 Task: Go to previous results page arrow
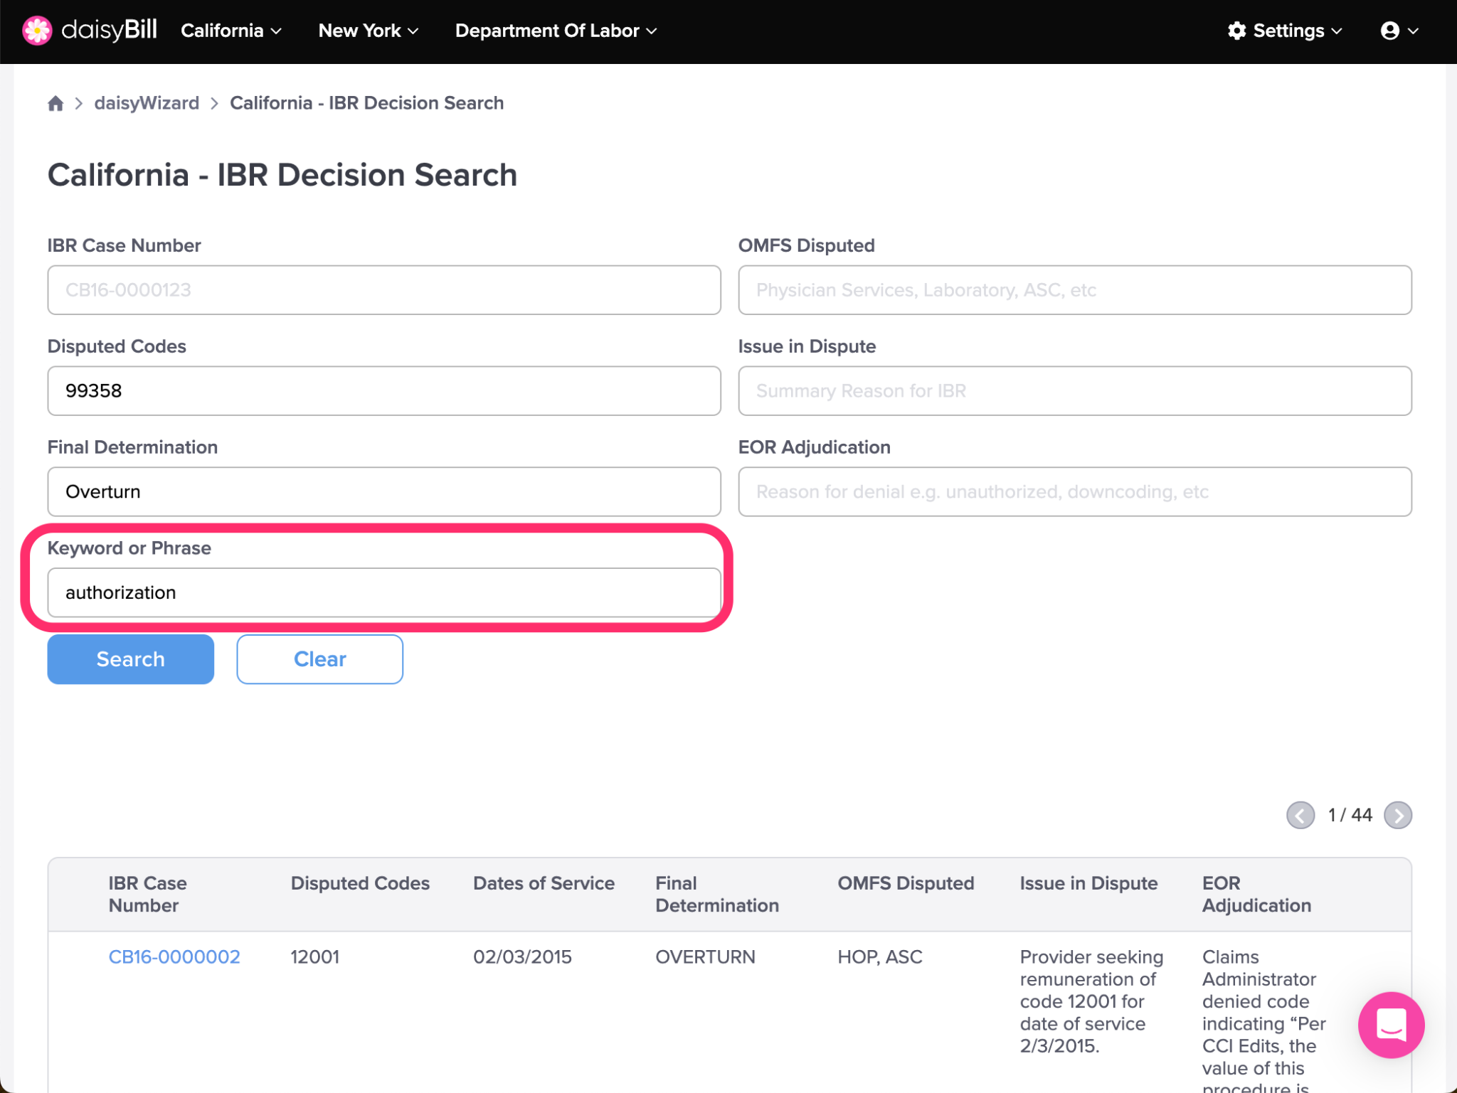1300,815
